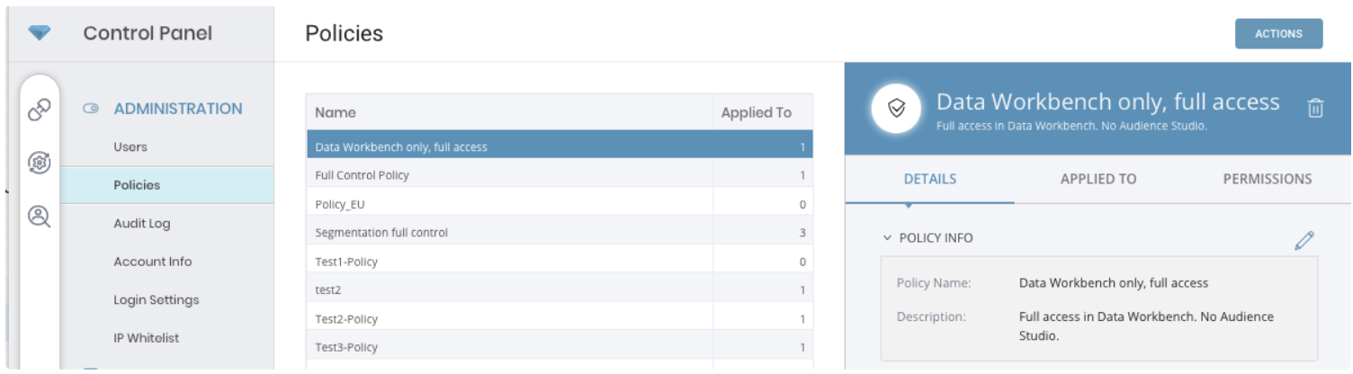Viewport: 1353px width, 374px height.
Task: Select the Details tab
Action: point(929,179)
